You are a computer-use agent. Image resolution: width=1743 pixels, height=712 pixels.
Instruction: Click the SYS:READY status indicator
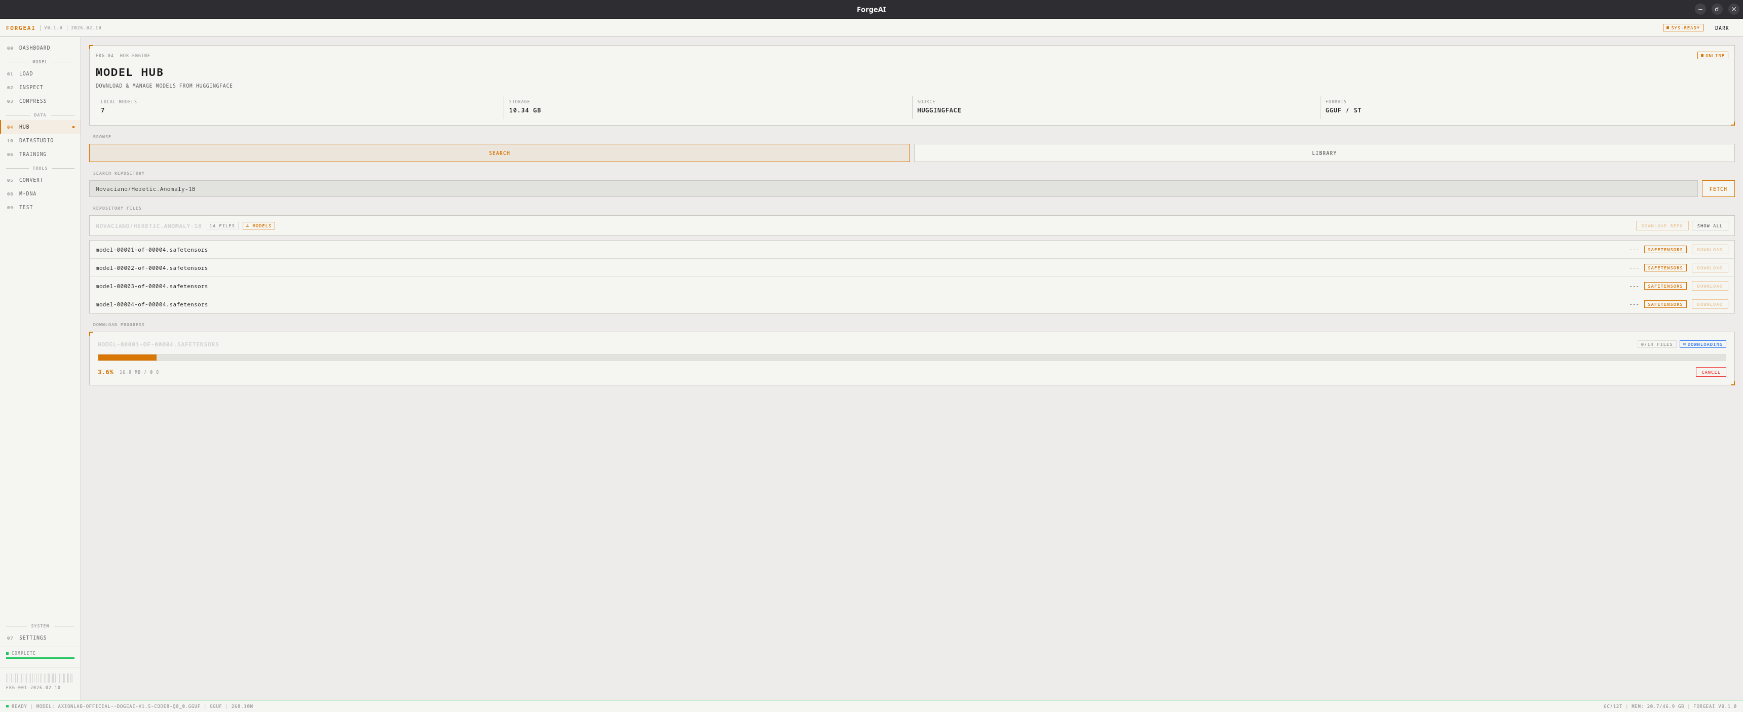(1682, 28)
